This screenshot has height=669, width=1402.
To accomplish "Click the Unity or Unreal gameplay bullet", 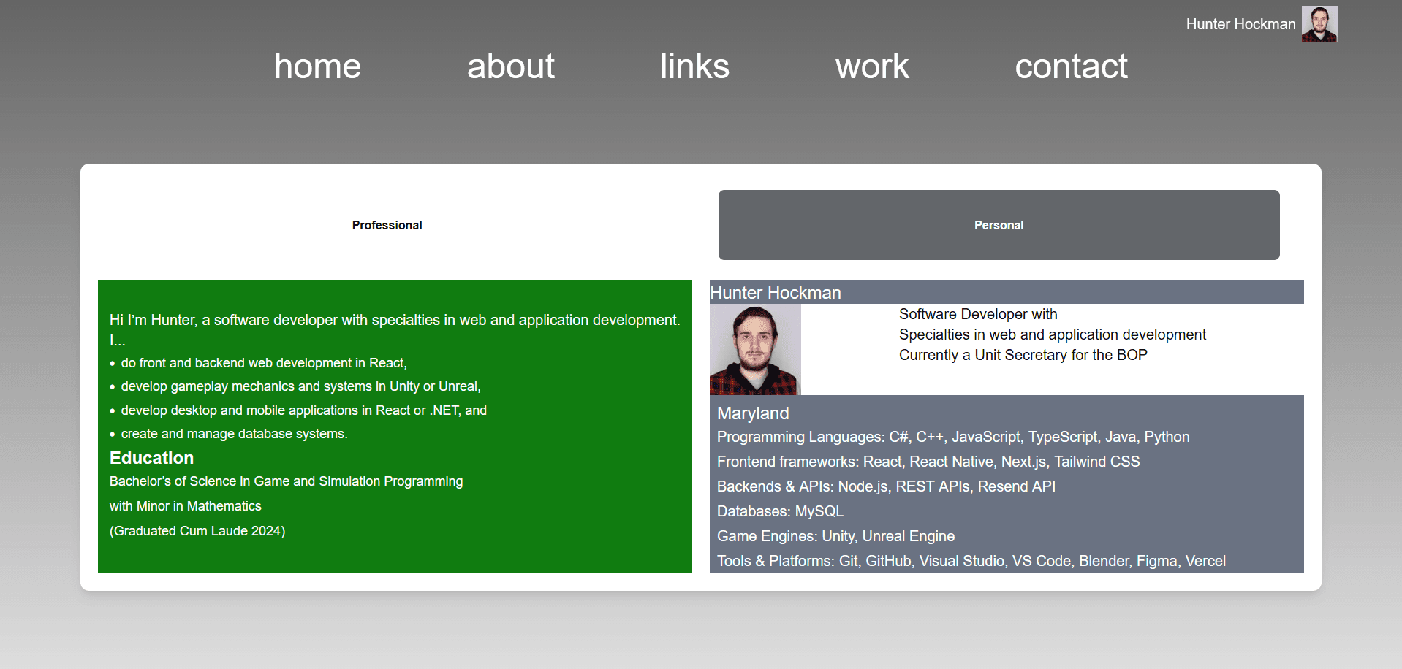I will click(300, 386).
